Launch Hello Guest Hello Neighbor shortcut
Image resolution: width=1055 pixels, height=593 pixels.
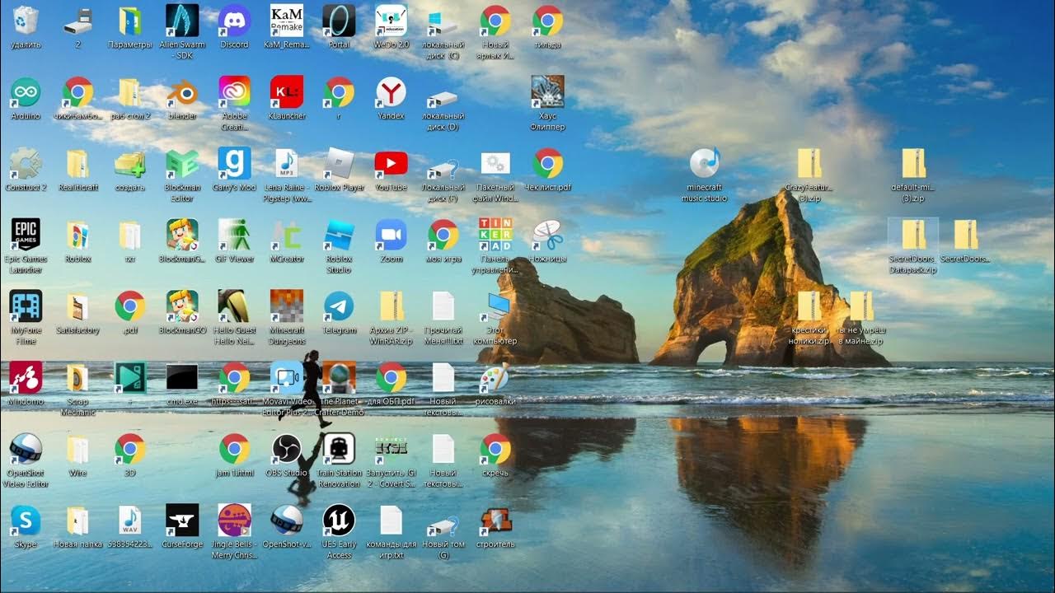coord(234,306)
